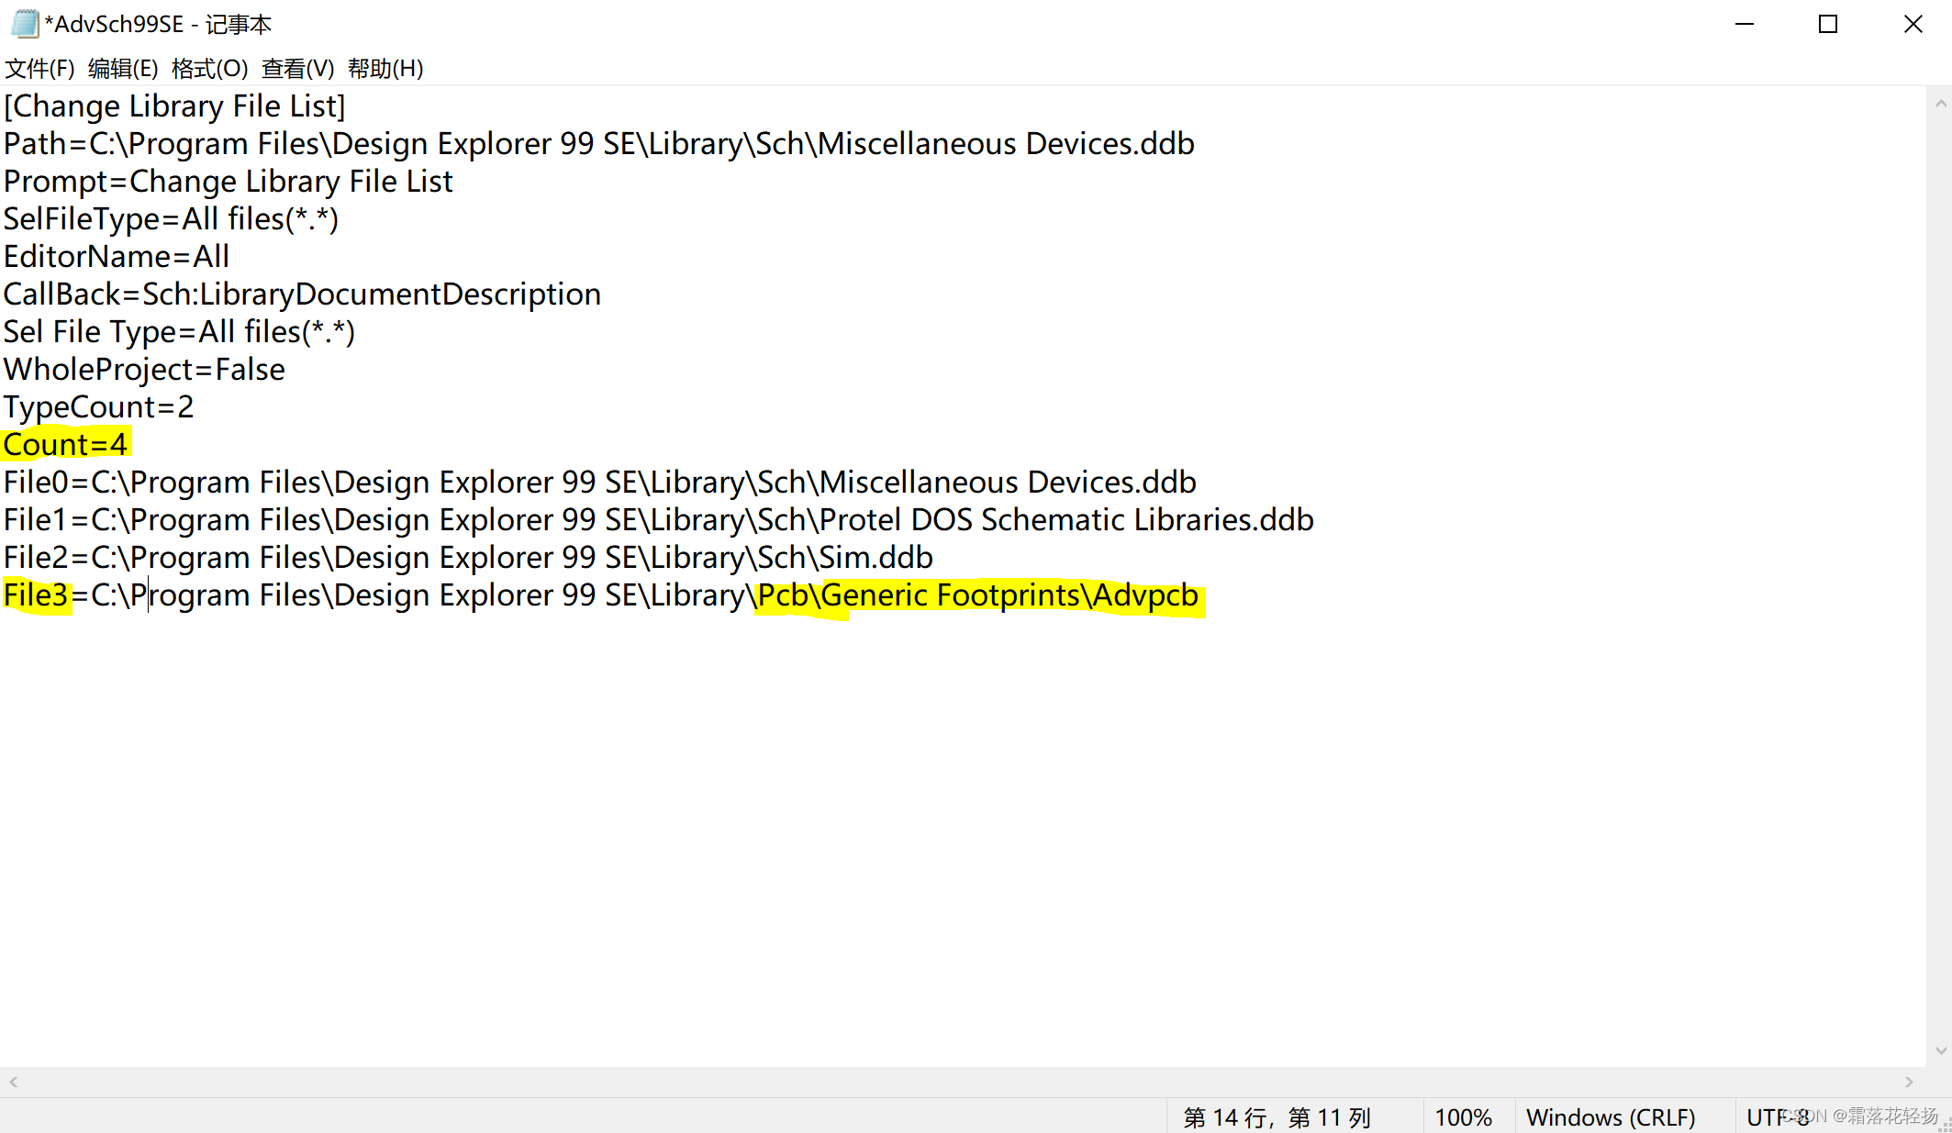The height and width of the screenshot is (1133, 1952).
Task: Place cursor in "[Change Library File List]" line
Action: coord(174,106)
